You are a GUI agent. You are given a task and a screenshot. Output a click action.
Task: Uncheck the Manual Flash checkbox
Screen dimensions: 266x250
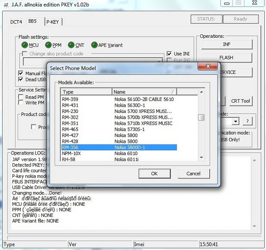tap(21, 73)
